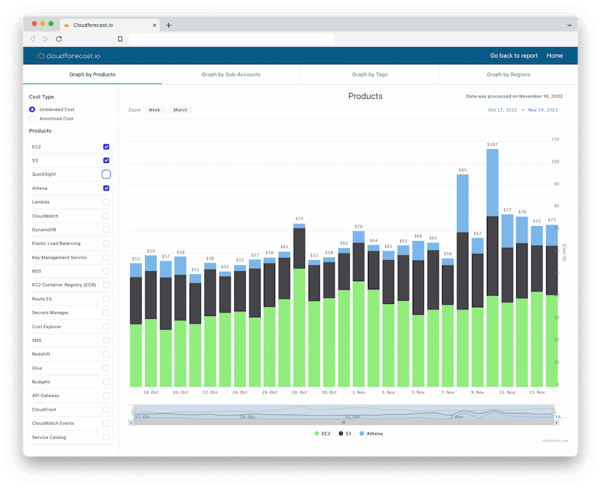Image resolution: width=601 pixels, height=487 pixels.
Task: Switch to Graph by Products tab
Action: 92,74
